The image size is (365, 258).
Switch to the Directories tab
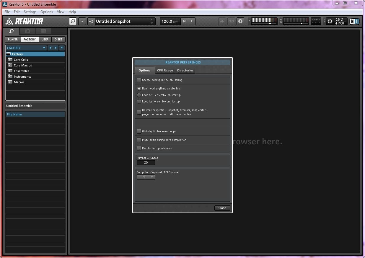pos(185,70)
